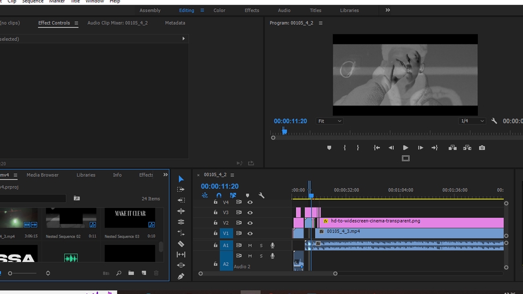The height and width of the screenshot is (294, 523).
Task: Select the Track Select Forward tool
Action: click(x=181, y=189)
